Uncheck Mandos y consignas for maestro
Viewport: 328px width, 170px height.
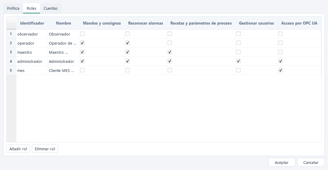82,52
